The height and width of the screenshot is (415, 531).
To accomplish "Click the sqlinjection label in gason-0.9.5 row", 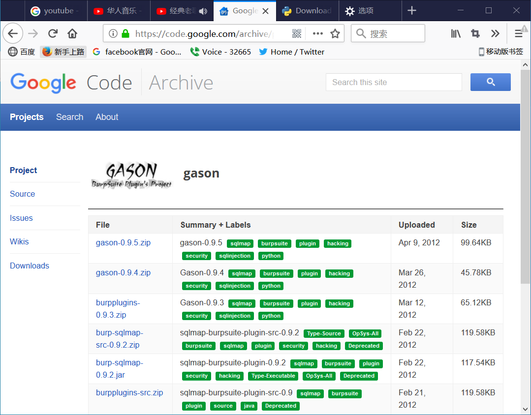I will tap(235, 256).
